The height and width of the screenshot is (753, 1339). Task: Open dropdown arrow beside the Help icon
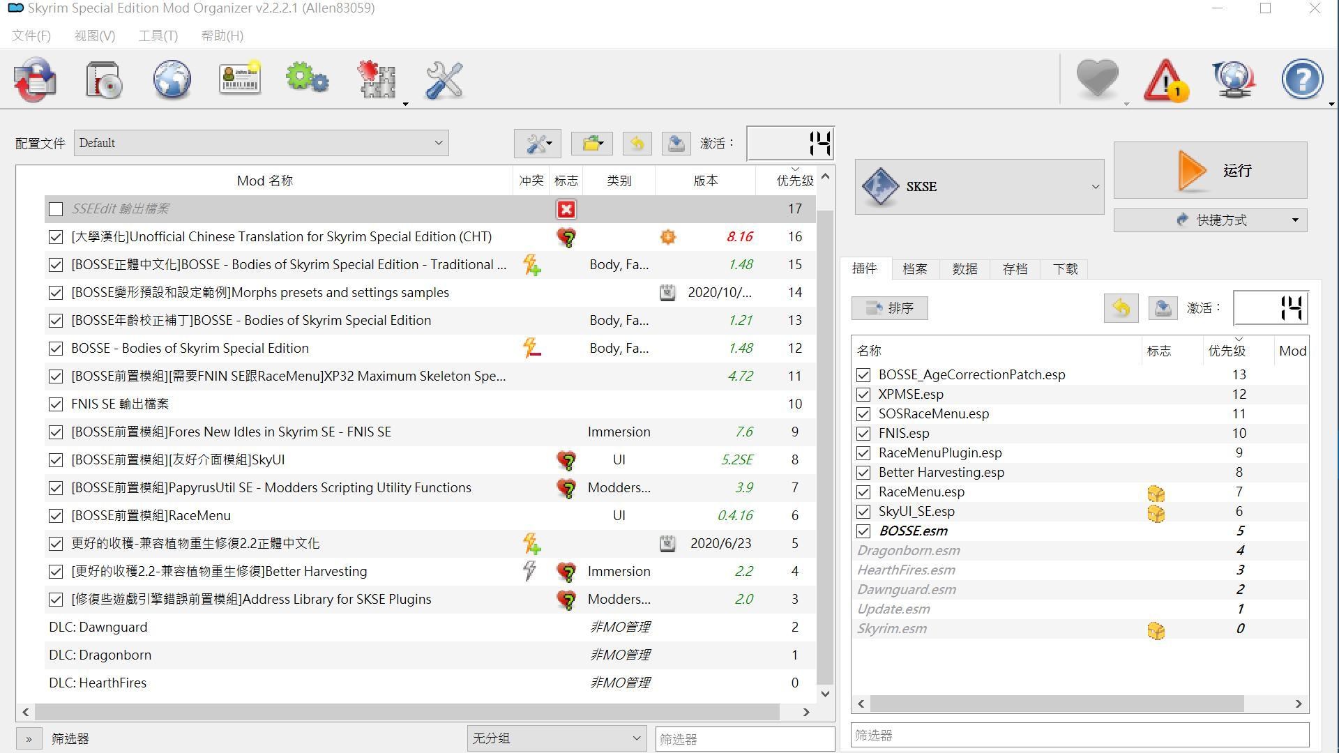pyautogui.click(x=1331, y=104)
